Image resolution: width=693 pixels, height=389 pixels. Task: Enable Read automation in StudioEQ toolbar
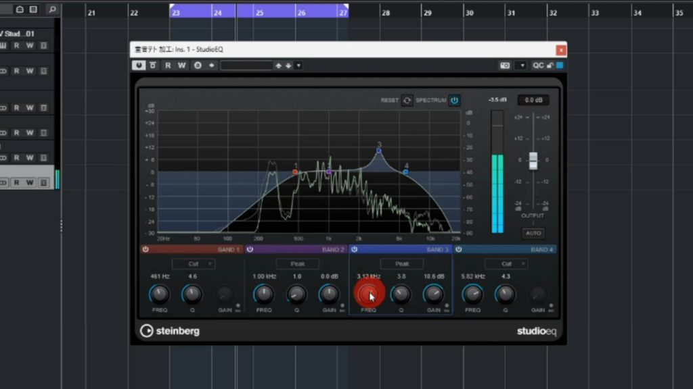click(169, 66)
